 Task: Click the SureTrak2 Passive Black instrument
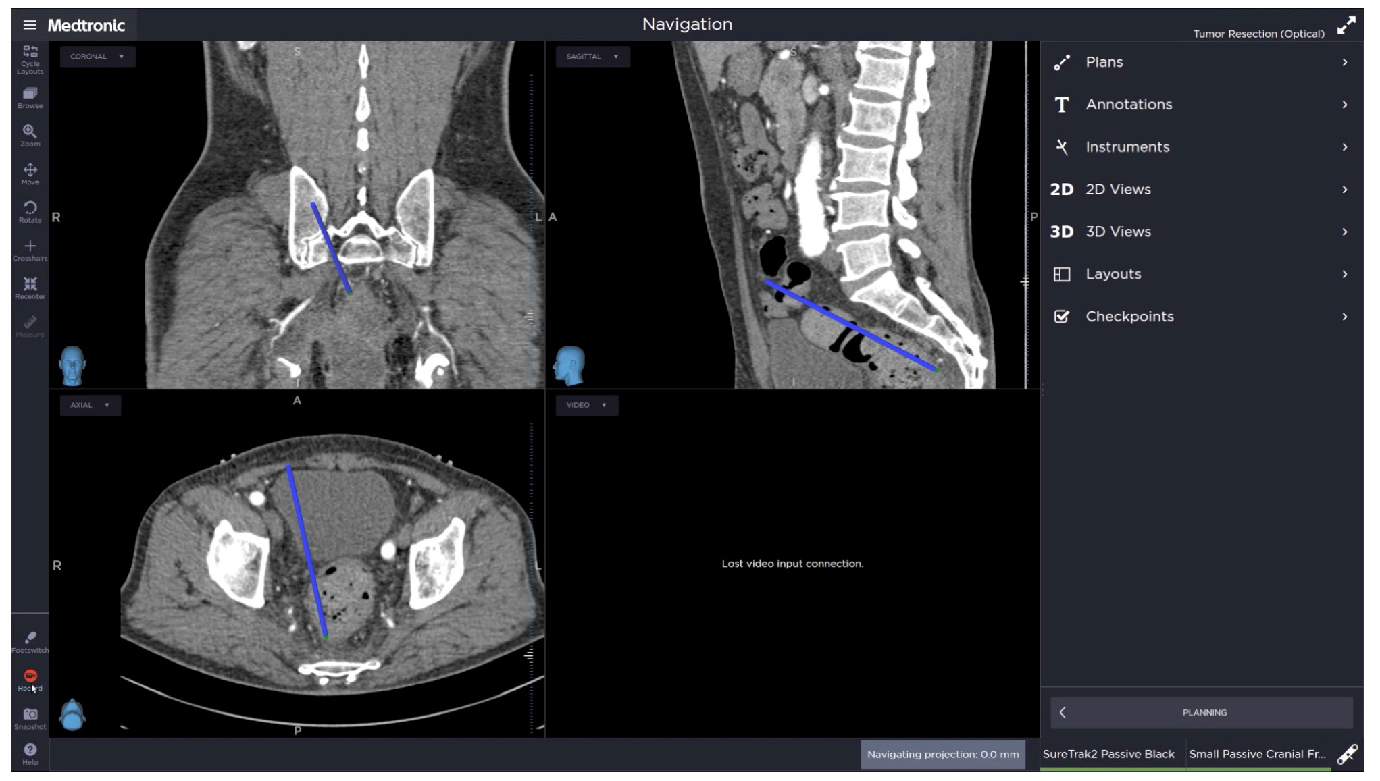(x=1108, y=754)
